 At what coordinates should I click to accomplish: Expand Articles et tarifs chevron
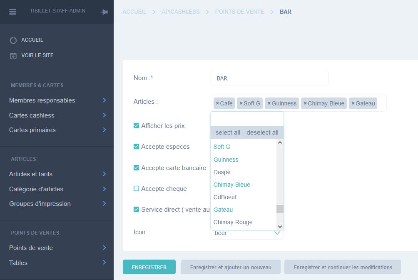[x=104, y=174]
